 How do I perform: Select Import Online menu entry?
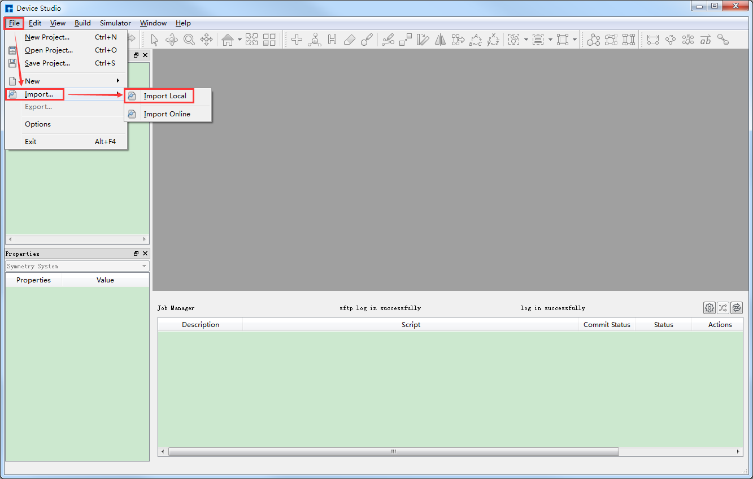pyautogui.click(x=167, y=114)
